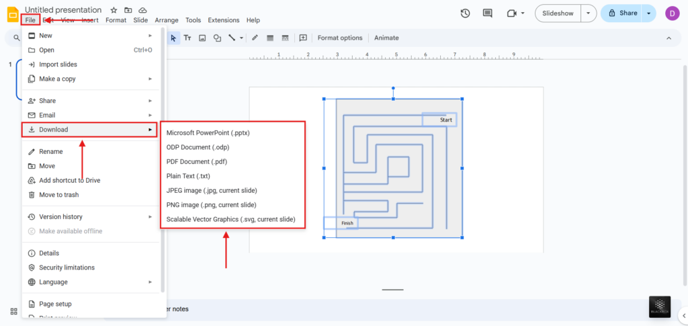Select the Line tool

(x=232, y=38)
